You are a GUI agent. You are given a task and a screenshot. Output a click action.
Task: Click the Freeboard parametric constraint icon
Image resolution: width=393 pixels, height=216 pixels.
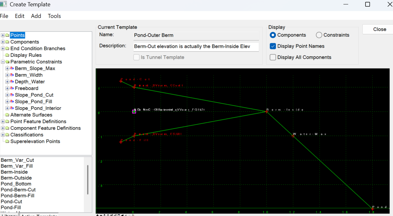pos(12,88)
